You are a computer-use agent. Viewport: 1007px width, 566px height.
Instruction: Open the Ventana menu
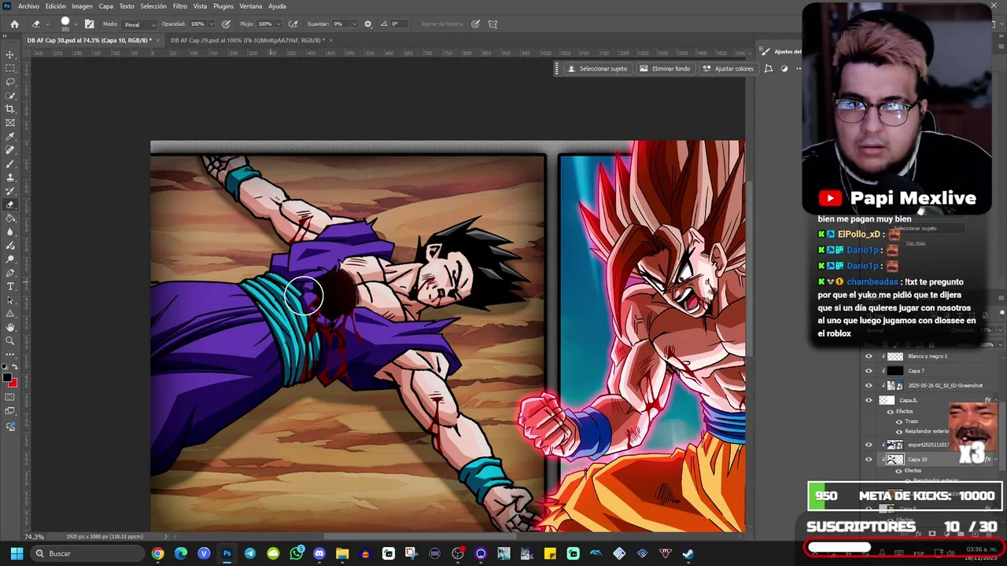250,6
